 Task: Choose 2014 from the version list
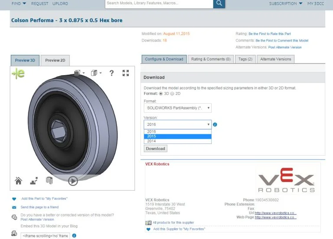(x=178, y=141)
